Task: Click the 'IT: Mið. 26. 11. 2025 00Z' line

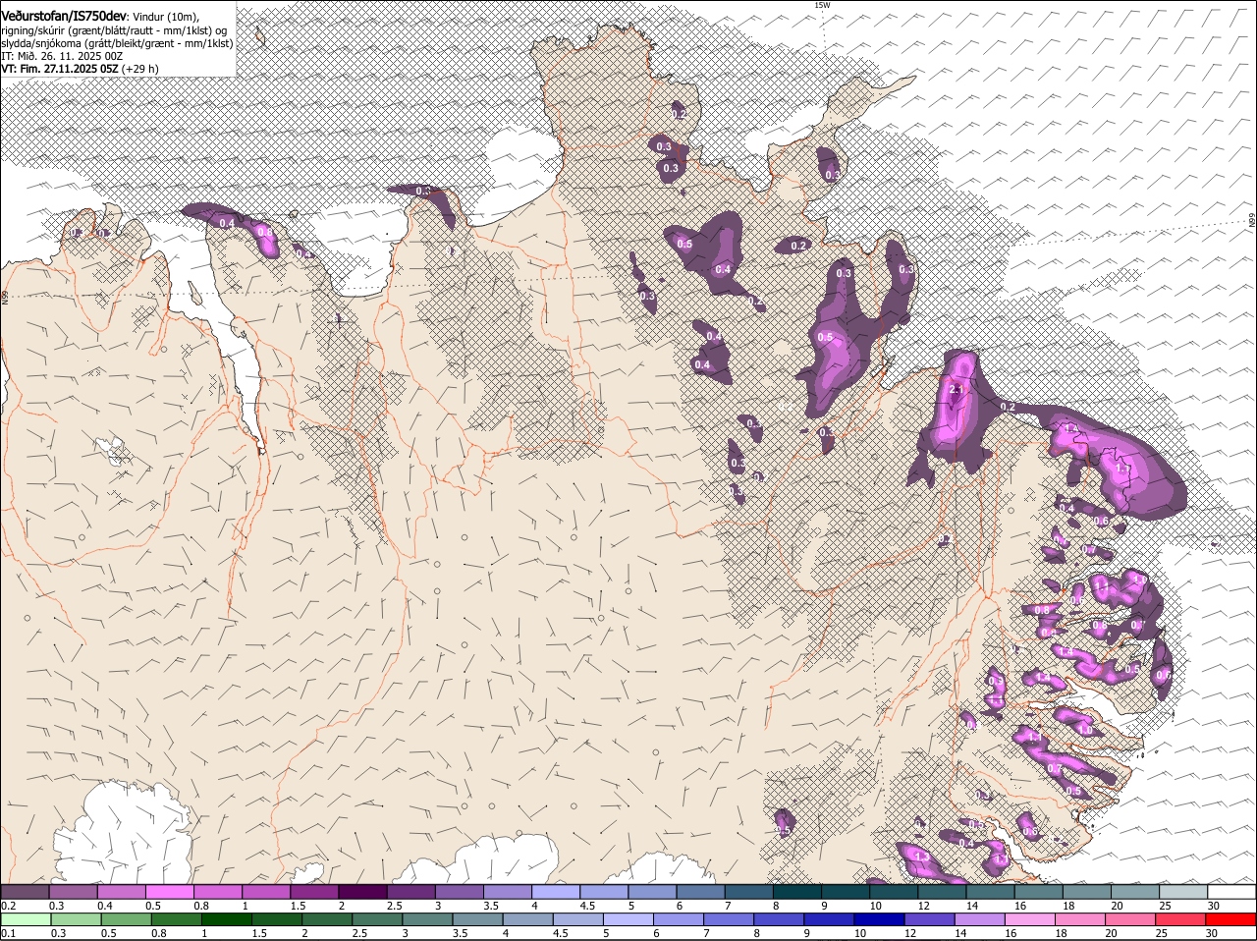Action: 62,56
